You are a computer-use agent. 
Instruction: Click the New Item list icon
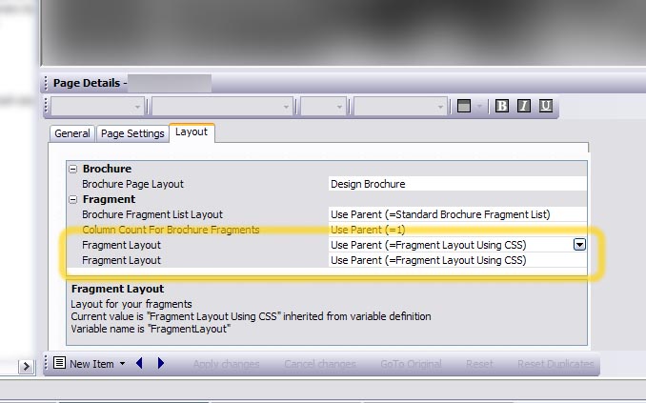coord(59,364)
